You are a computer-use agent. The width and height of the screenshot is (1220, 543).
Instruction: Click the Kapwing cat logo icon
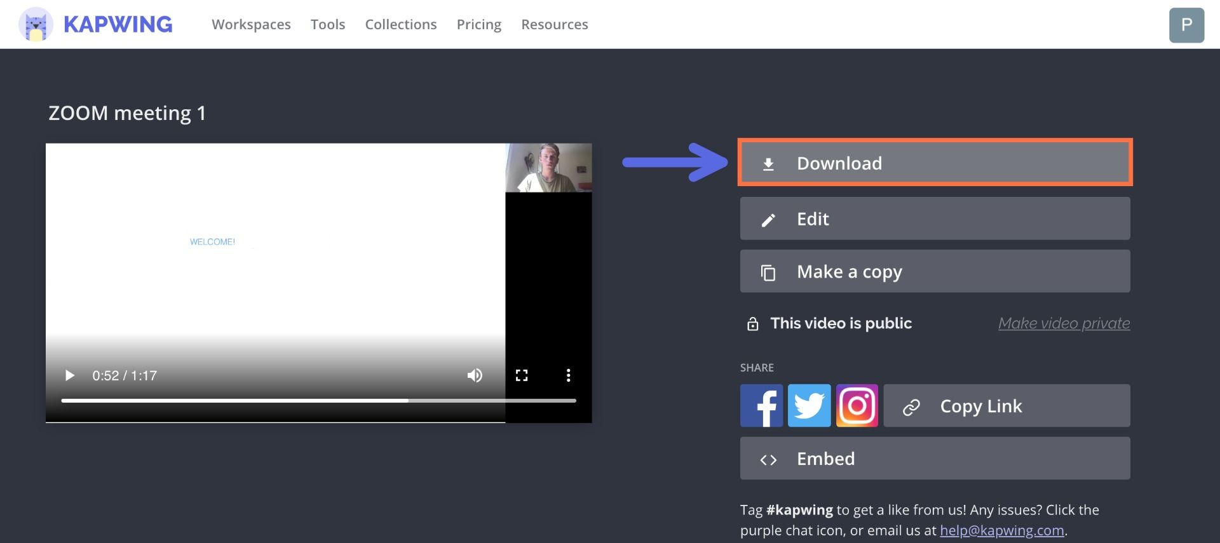point(36,25)
